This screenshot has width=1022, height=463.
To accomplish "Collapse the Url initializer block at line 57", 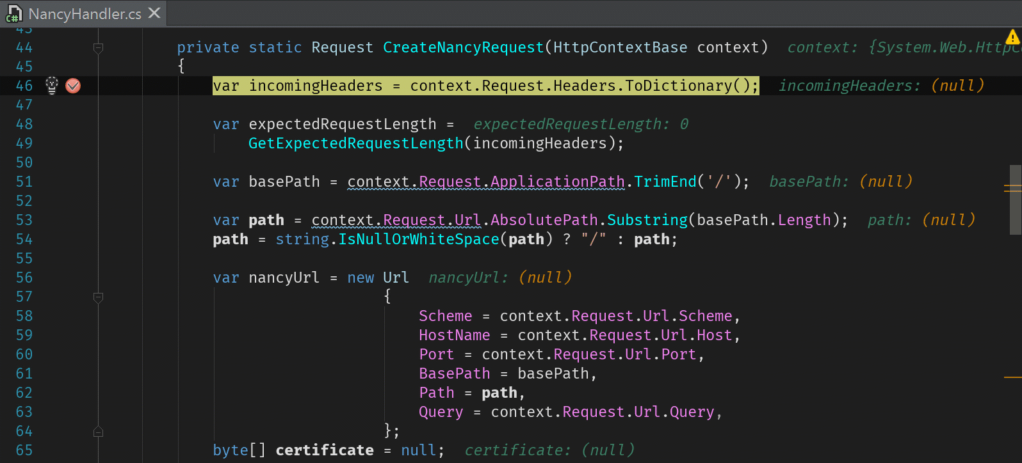I will [98, 297].
